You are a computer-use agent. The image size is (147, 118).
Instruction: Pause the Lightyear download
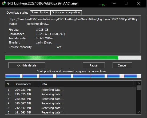94,65
